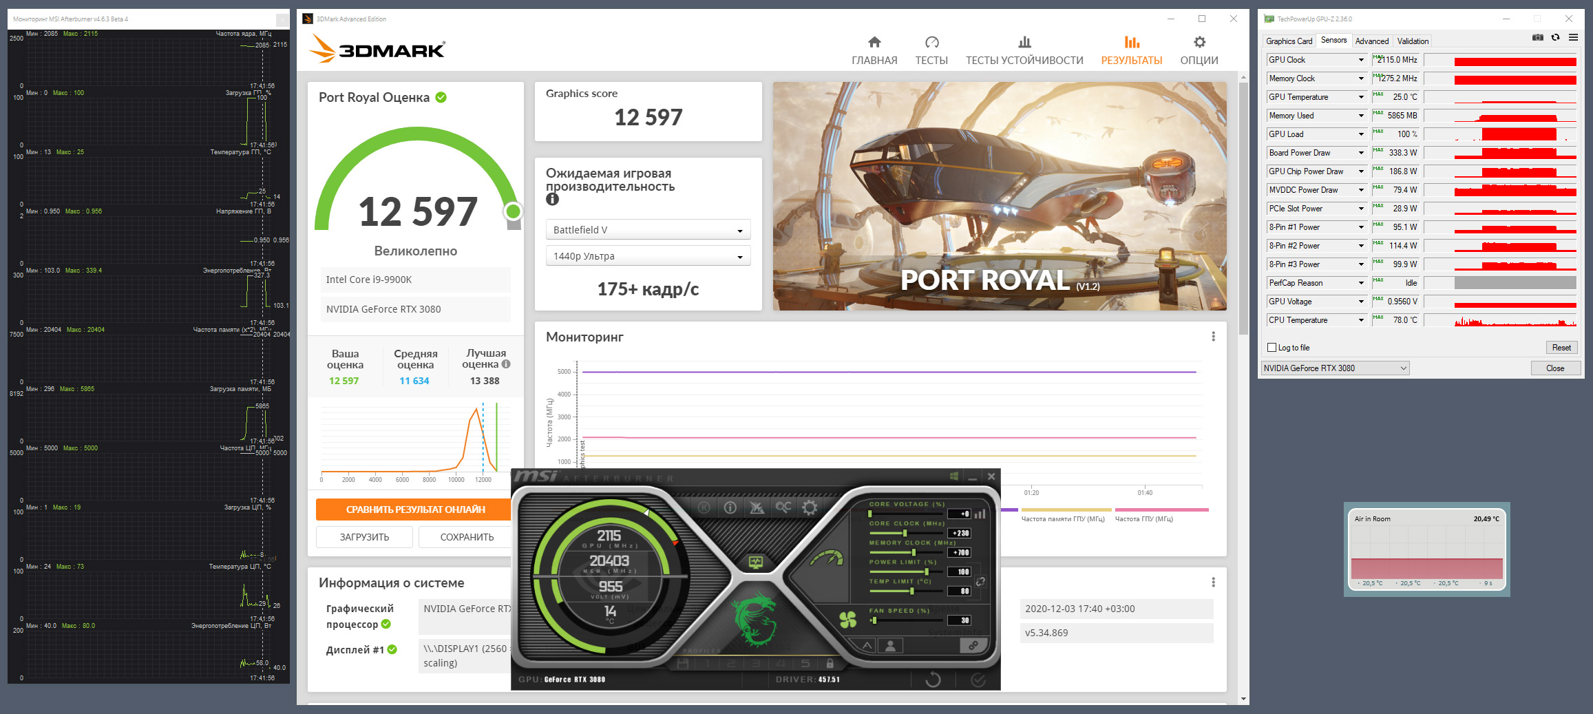
Task: Open the PerfCap Reason sensor dropdown
Action: coord(1316,283)
